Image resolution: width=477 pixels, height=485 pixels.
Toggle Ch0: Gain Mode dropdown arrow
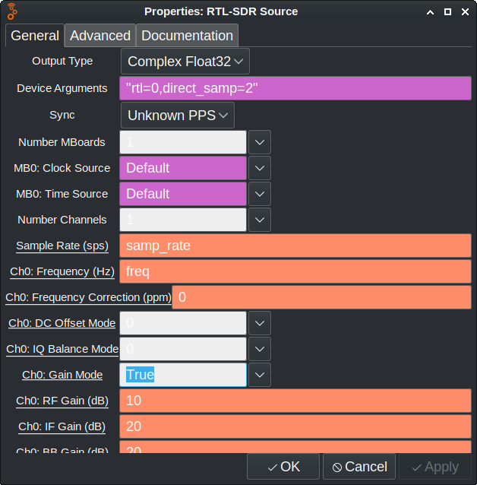tap(260, 375)
